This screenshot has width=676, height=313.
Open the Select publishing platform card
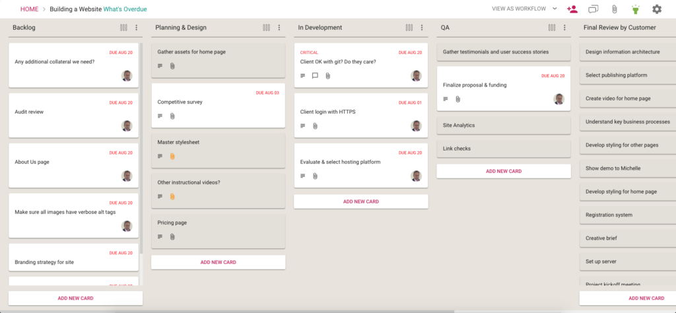click(x=628, y=75)
